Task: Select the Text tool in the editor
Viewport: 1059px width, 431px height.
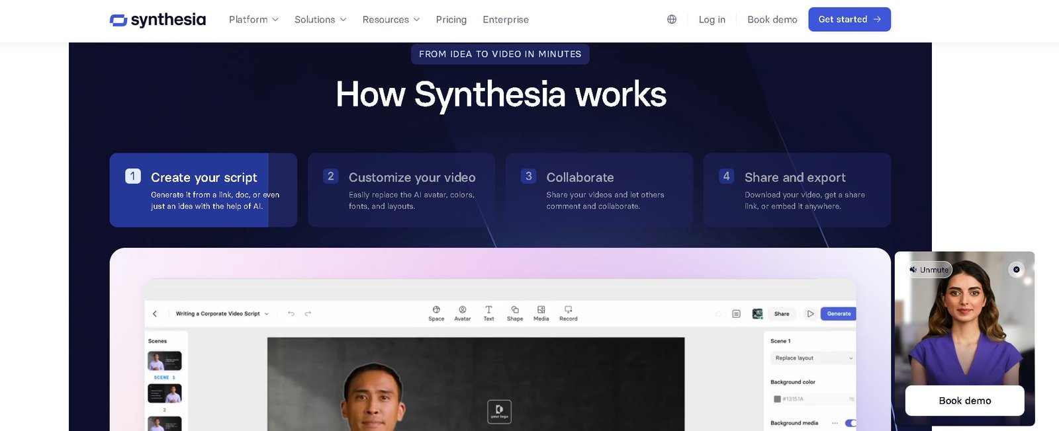Action: point(488,313)
